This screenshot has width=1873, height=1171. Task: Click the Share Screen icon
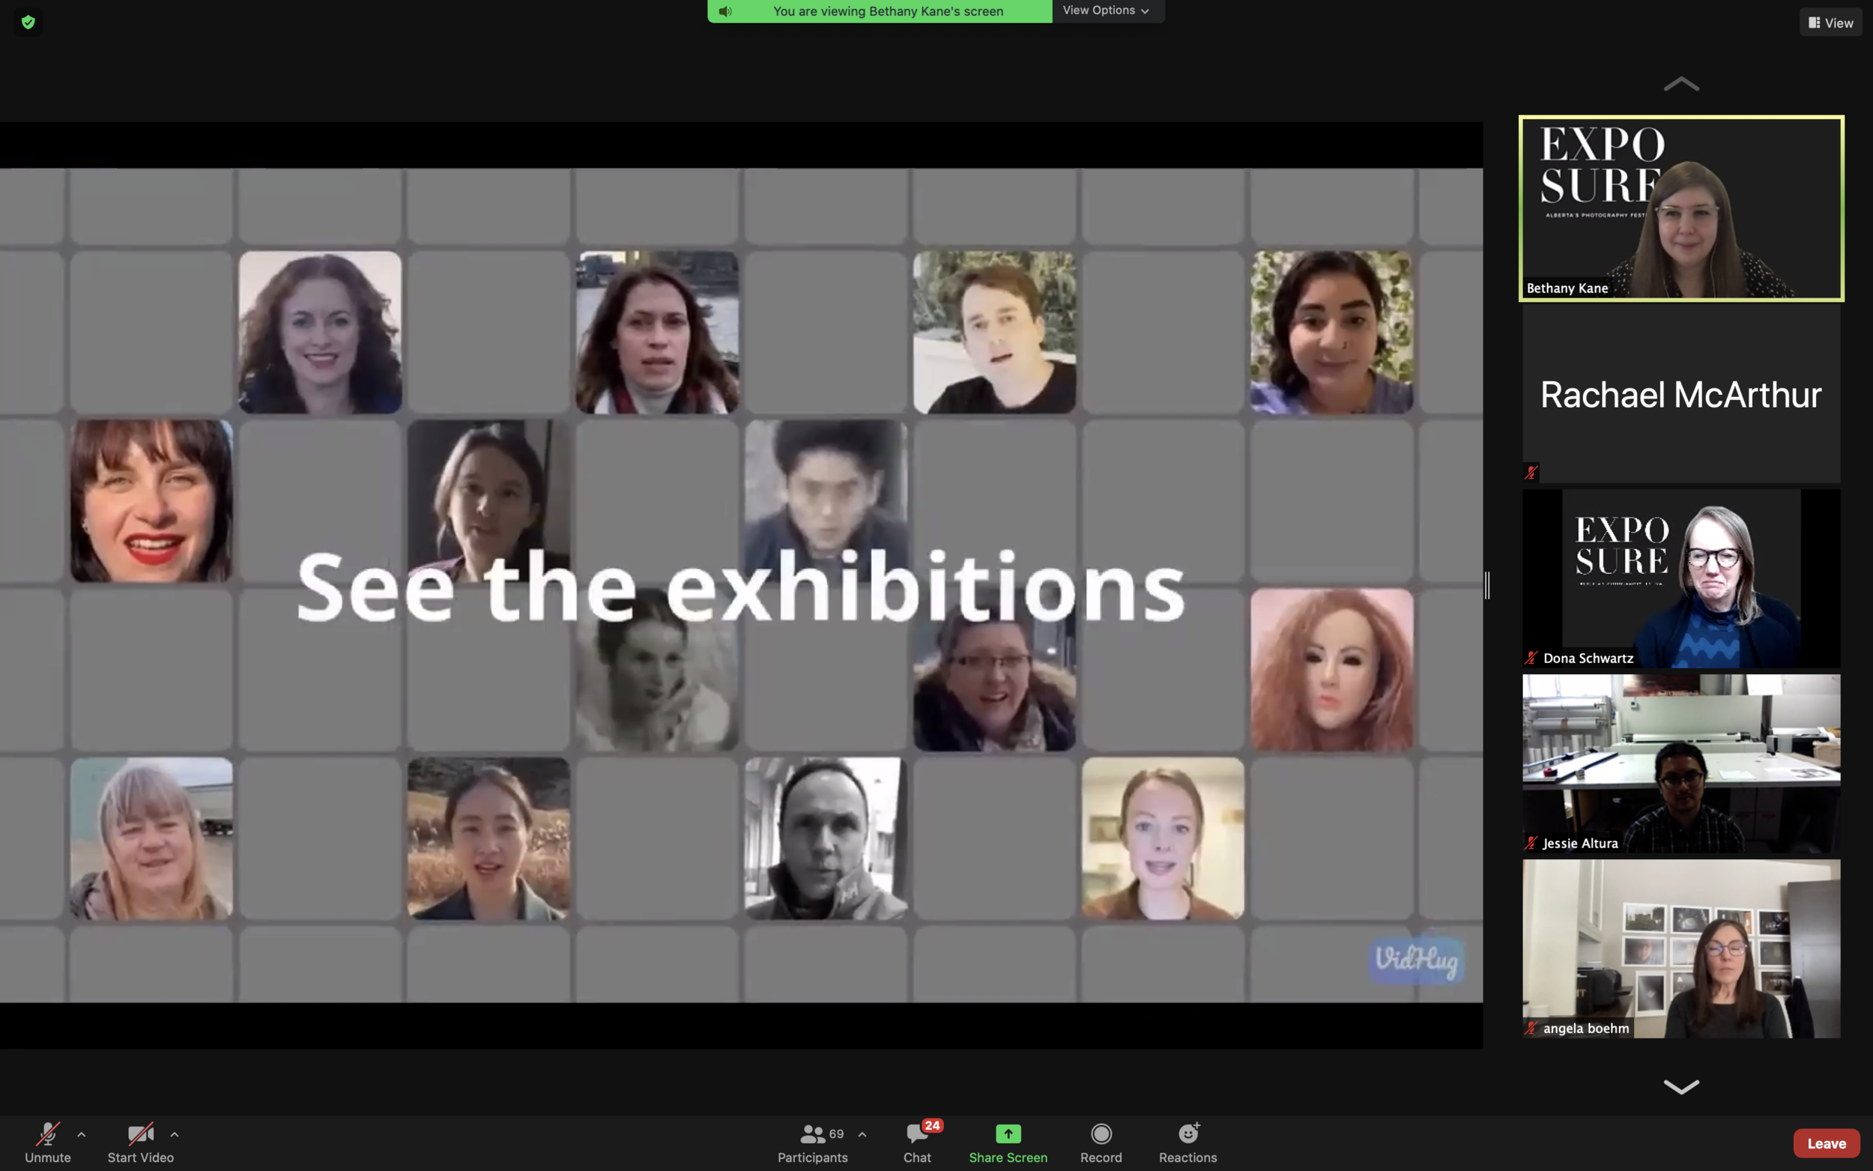tap(1008, 1134)
